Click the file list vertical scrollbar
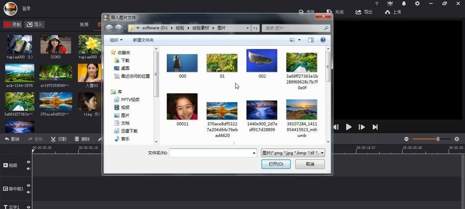465x209 pixels. click(x=328, y=67)
